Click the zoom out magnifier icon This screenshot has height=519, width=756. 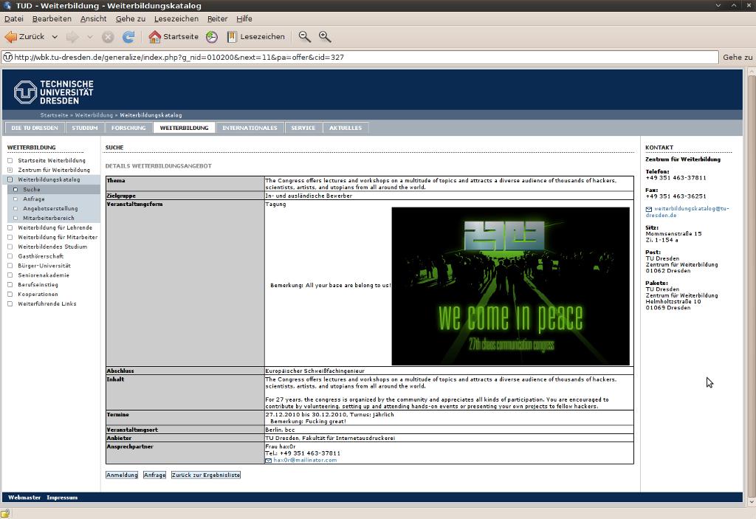click(304, 37)
